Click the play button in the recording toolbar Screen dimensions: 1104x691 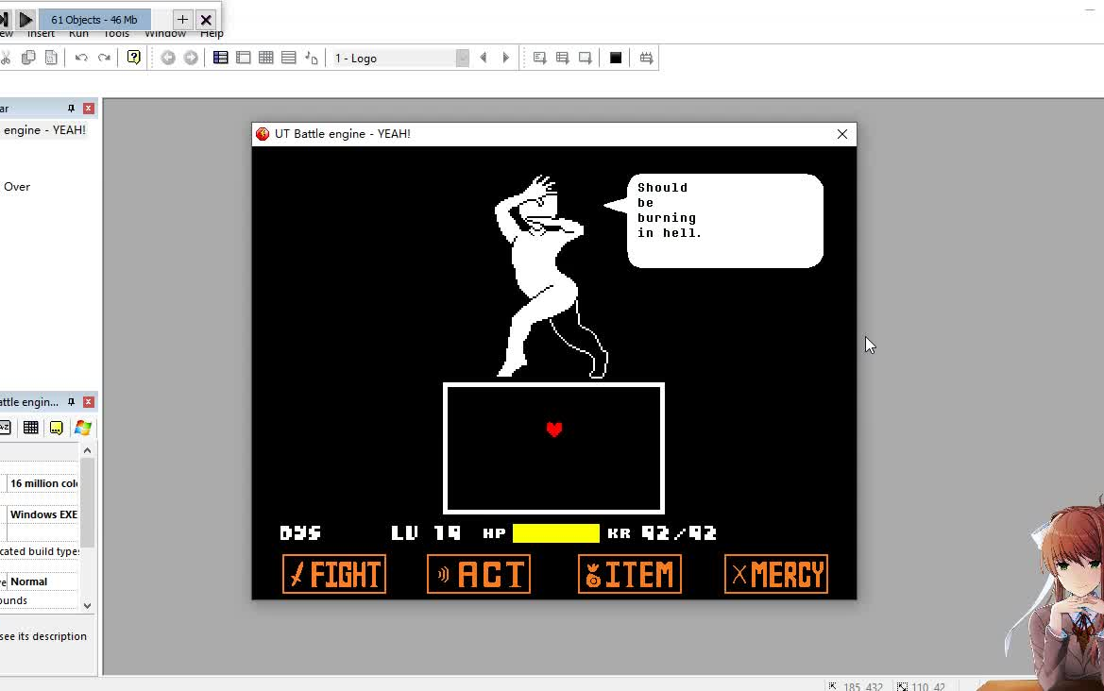(25, 20)
